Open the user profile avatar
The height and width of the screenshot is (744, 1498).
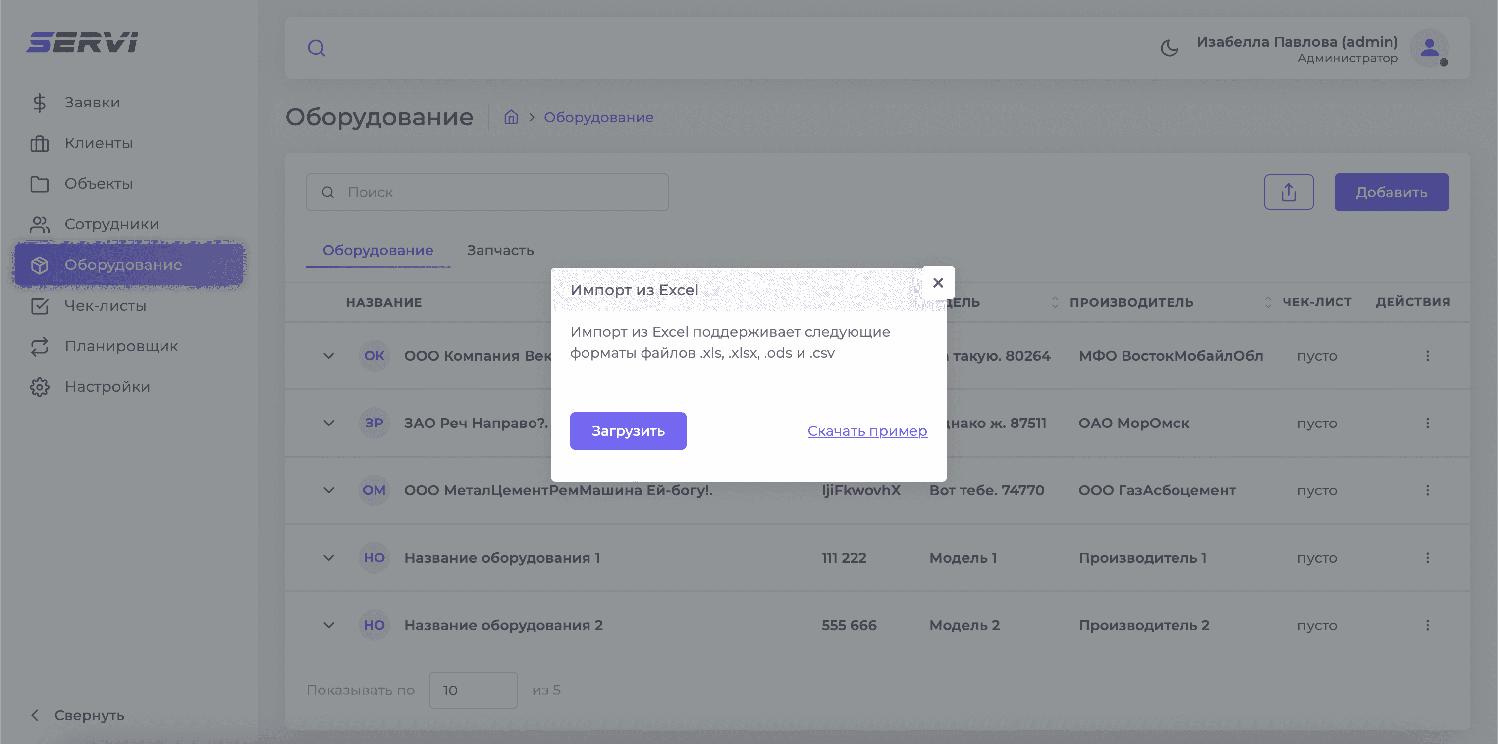[1429, 48]
